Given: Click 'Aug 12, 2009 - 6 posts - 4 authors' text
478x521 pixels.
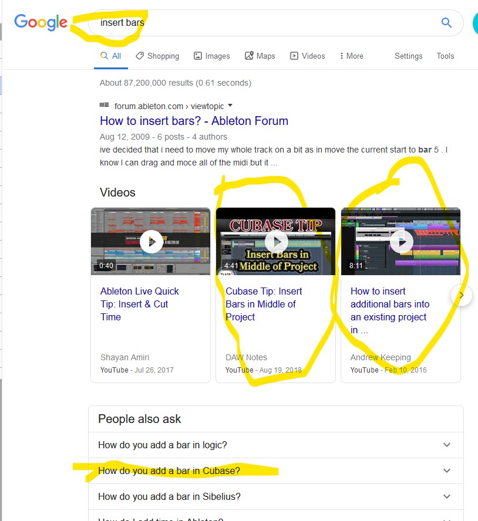Looking at the screenshot, I should point(163,137).
